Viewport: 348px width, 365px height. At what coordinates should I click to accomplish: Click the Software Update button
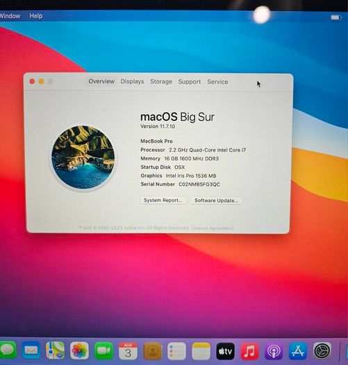point(216,201)
